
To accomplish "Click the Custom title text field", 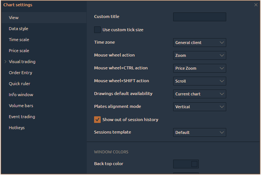I will click(x=200, y=17).
